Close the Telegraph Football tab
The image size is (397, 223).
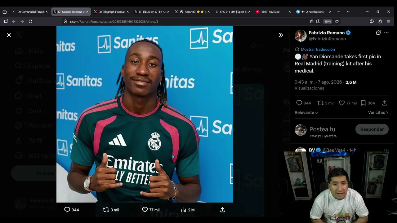[128, 12]
